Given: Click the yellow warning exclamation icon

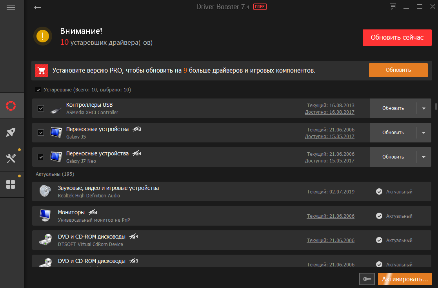Looking at the screenshot, I should pos(43,36).
